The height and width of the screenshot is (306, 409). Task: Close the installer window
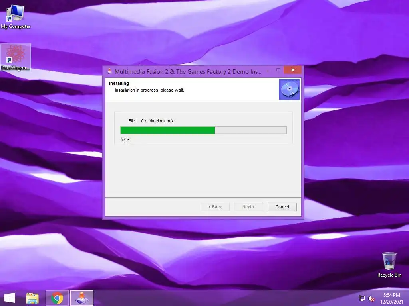click(x=293, y=70)
